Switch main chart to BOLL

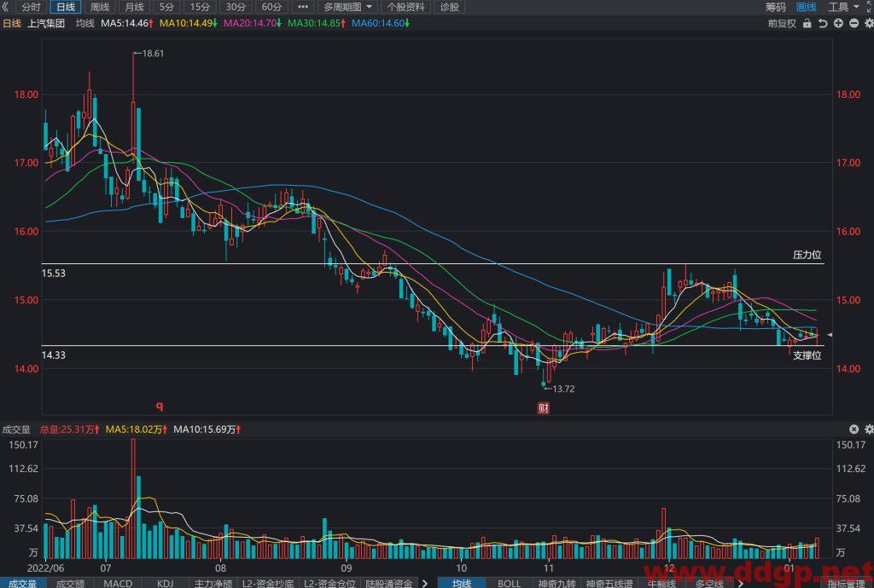click(x=509, y=583)
